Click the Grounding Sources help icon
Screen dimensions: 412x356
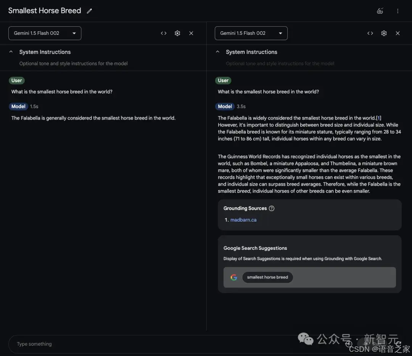[x=272, y=209]
